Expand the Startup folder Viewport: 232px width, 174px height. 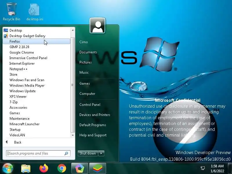(x=36, y=130)
